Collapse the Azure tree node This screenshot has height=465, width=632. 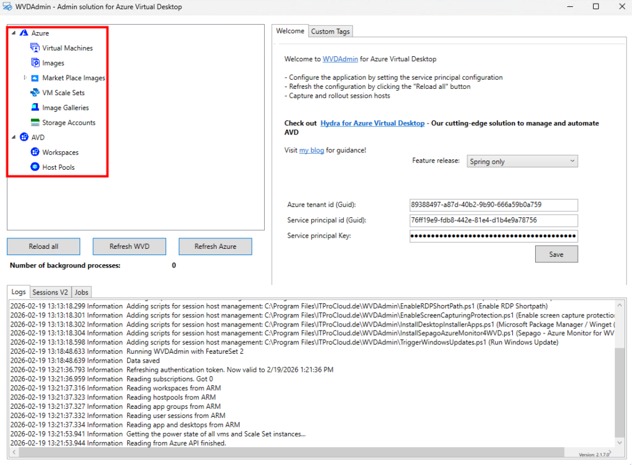14,33
